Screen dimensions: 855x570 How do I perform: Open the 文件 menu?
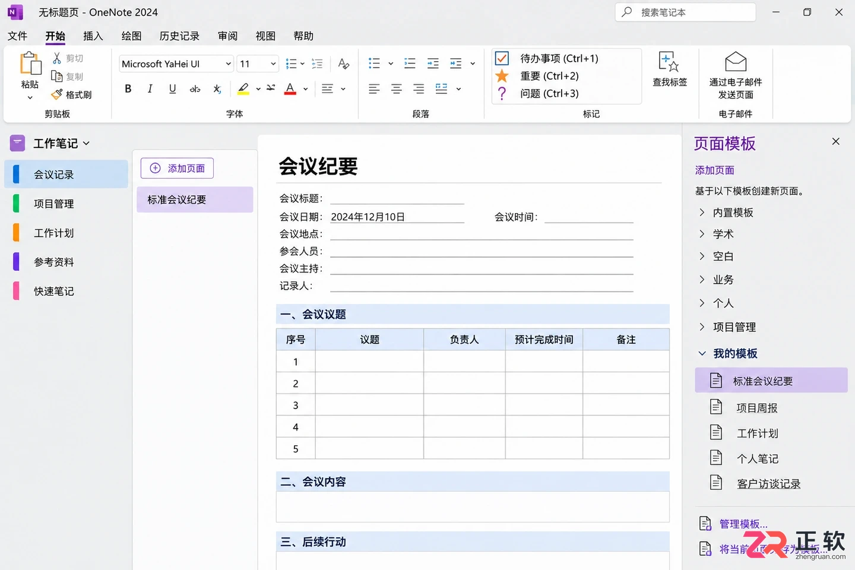point(17,36)
